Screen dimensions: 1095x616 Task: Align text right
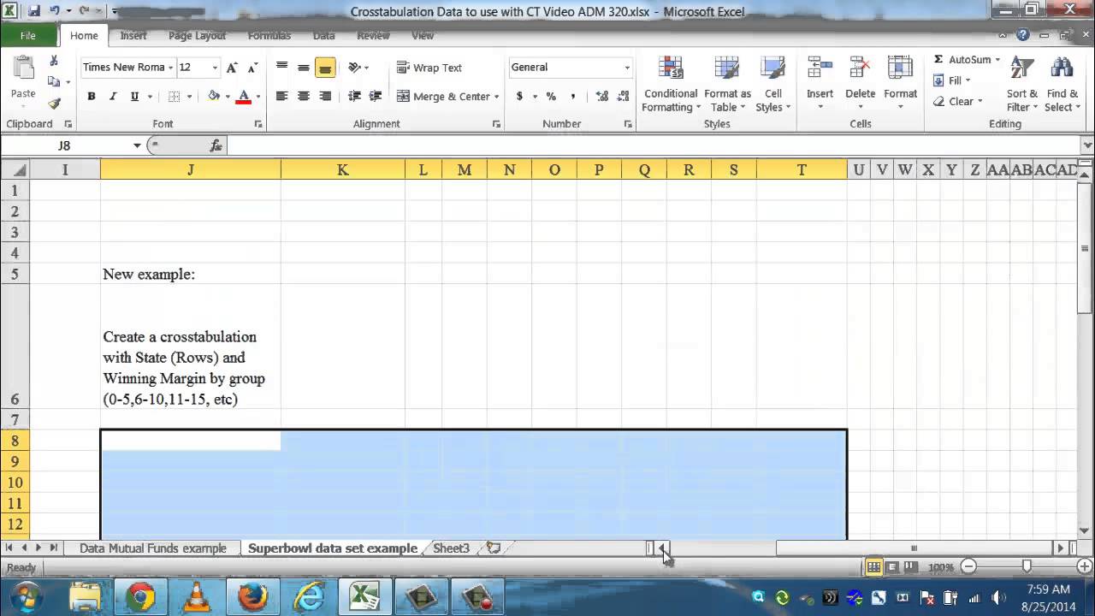[325, 97]
